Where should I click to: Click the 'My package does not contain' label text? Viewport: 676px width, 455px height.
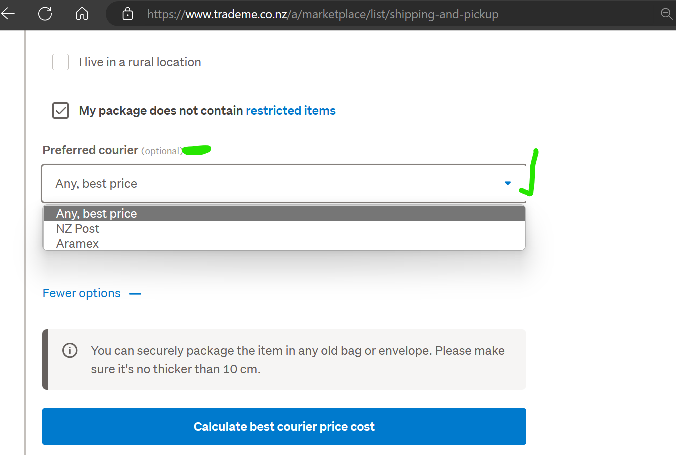point(161,111)
